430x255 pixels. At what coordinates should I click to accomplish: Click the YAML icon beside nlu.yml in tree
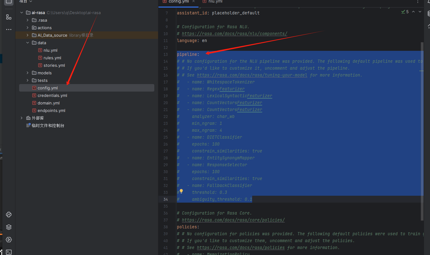point(40,50)
